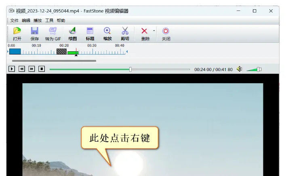Open the 播放 menu
Image resolution: width=286 pixels, height=176 pixels.
click(x=38, y=21)
